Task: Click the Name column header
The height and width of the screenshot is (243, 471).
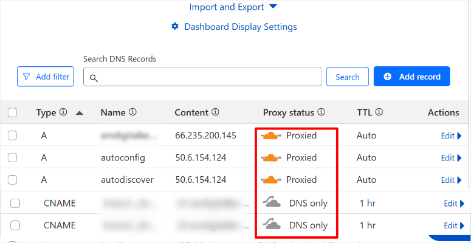Action: click(113, 112)
